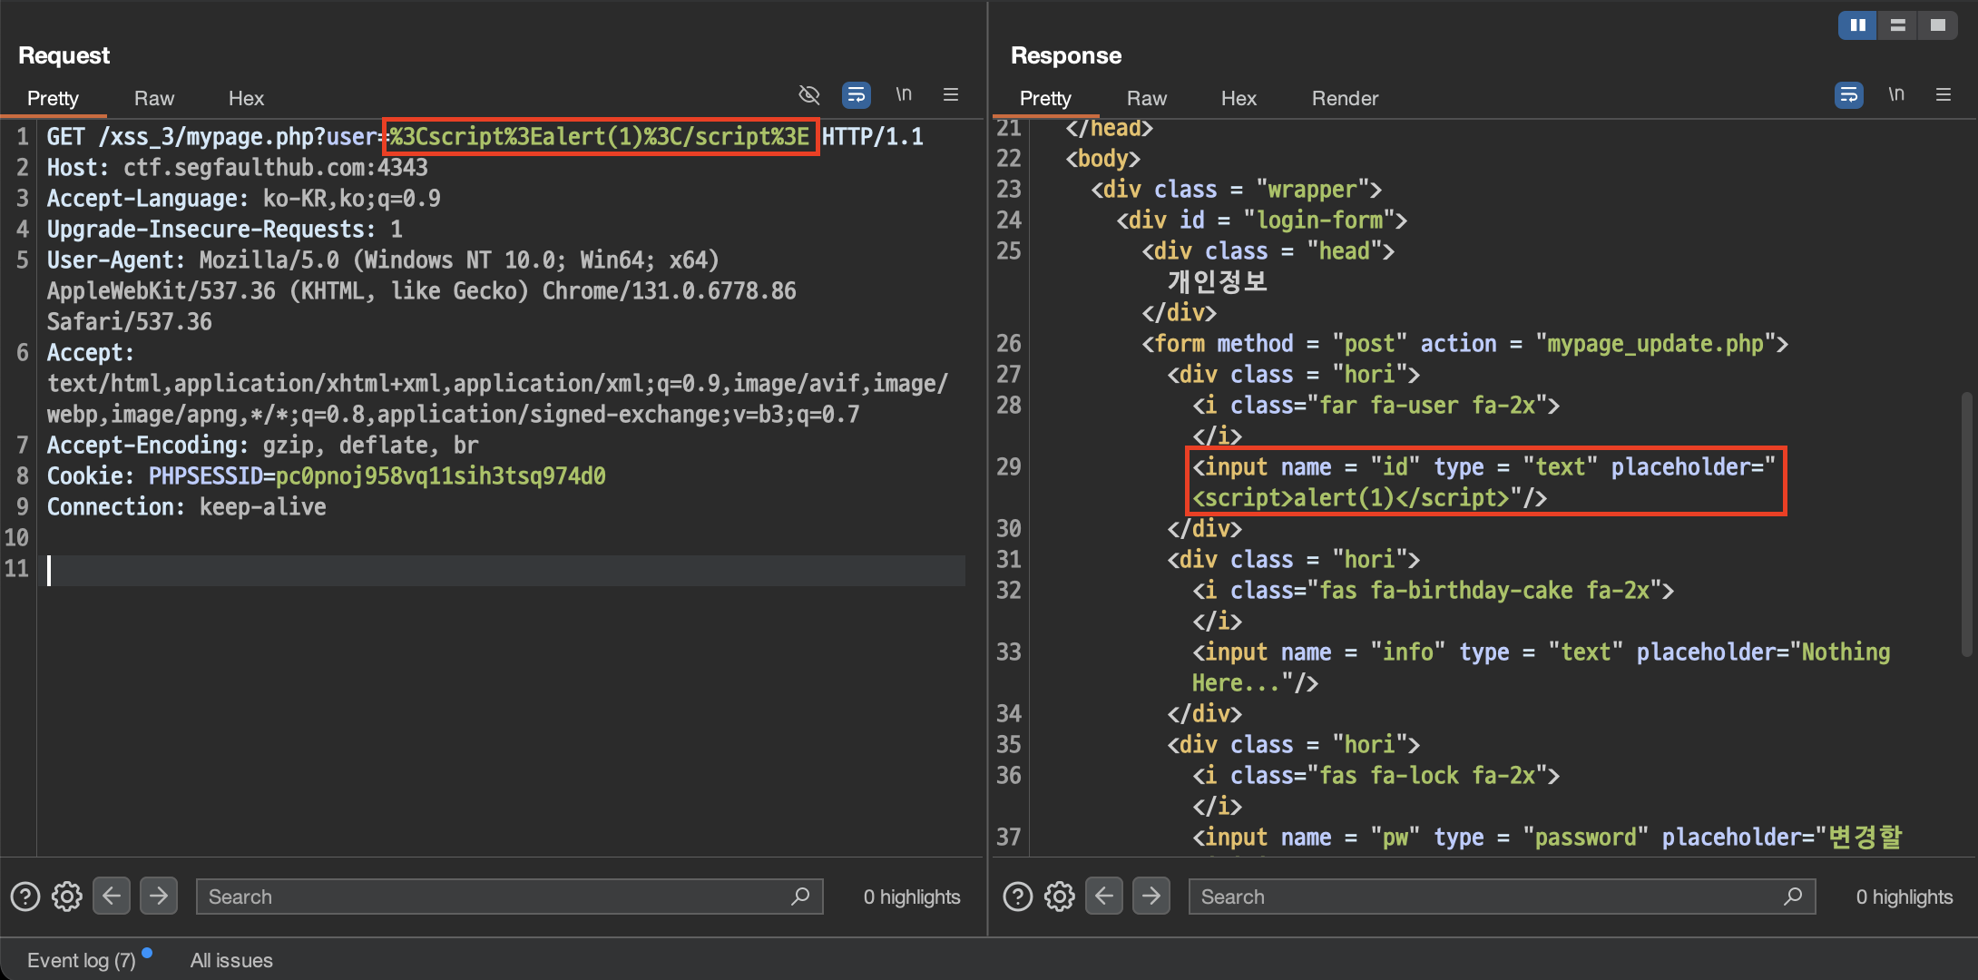Go to previous match in request search
Screen dimensions: 1978x980
click(112, 897)
